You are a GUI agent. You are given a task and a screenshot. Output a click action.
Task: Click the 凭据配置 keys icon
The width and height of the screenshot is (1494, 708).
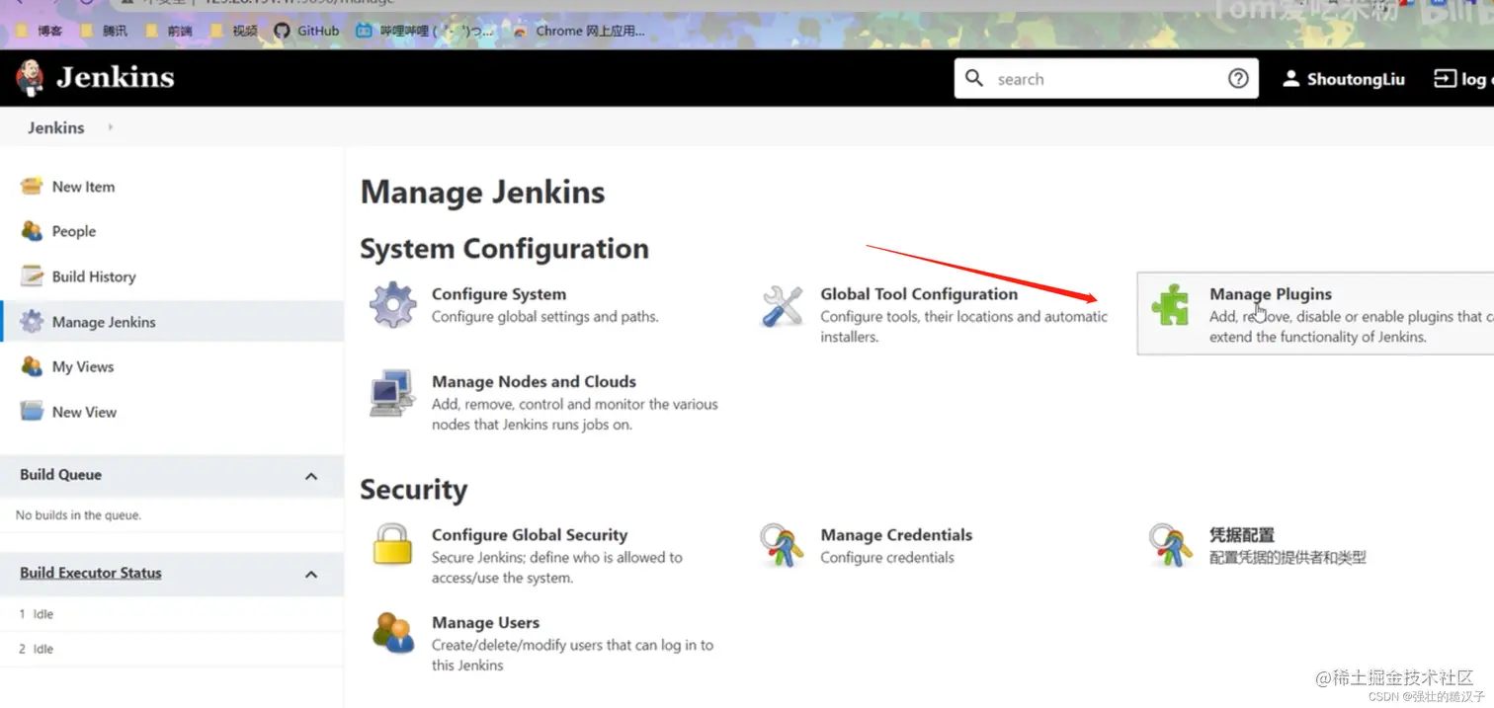point(1171,545)
